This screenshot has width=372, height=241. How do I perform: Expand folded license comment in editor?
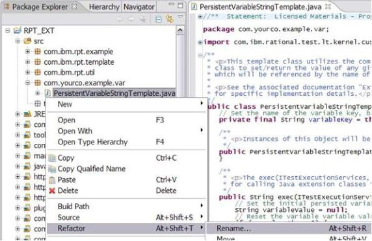point(200,17)
